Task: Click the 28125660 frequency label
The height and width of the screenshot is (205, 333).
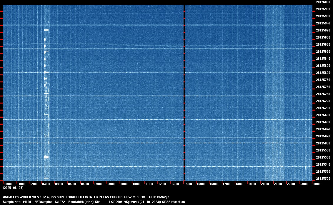Action: point(323,122)
